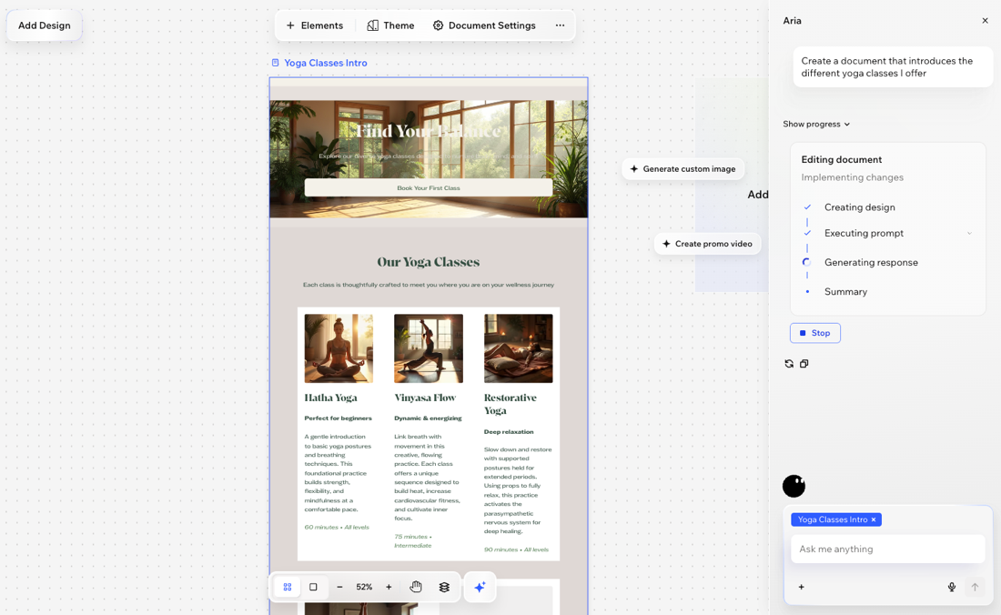Click the copy response icon

pos(804,364)
